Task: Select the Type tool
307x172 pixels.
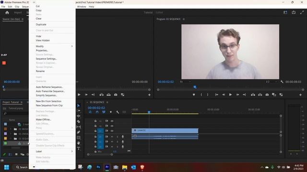Action: (79, 149)
